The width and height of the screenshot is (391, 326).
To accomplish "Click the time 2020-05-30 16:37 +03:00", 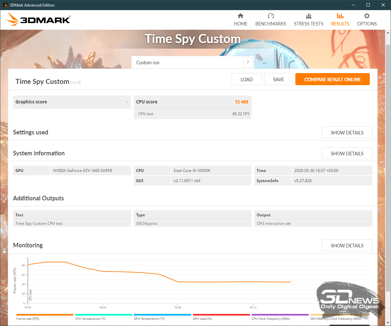I will (316, 170).
